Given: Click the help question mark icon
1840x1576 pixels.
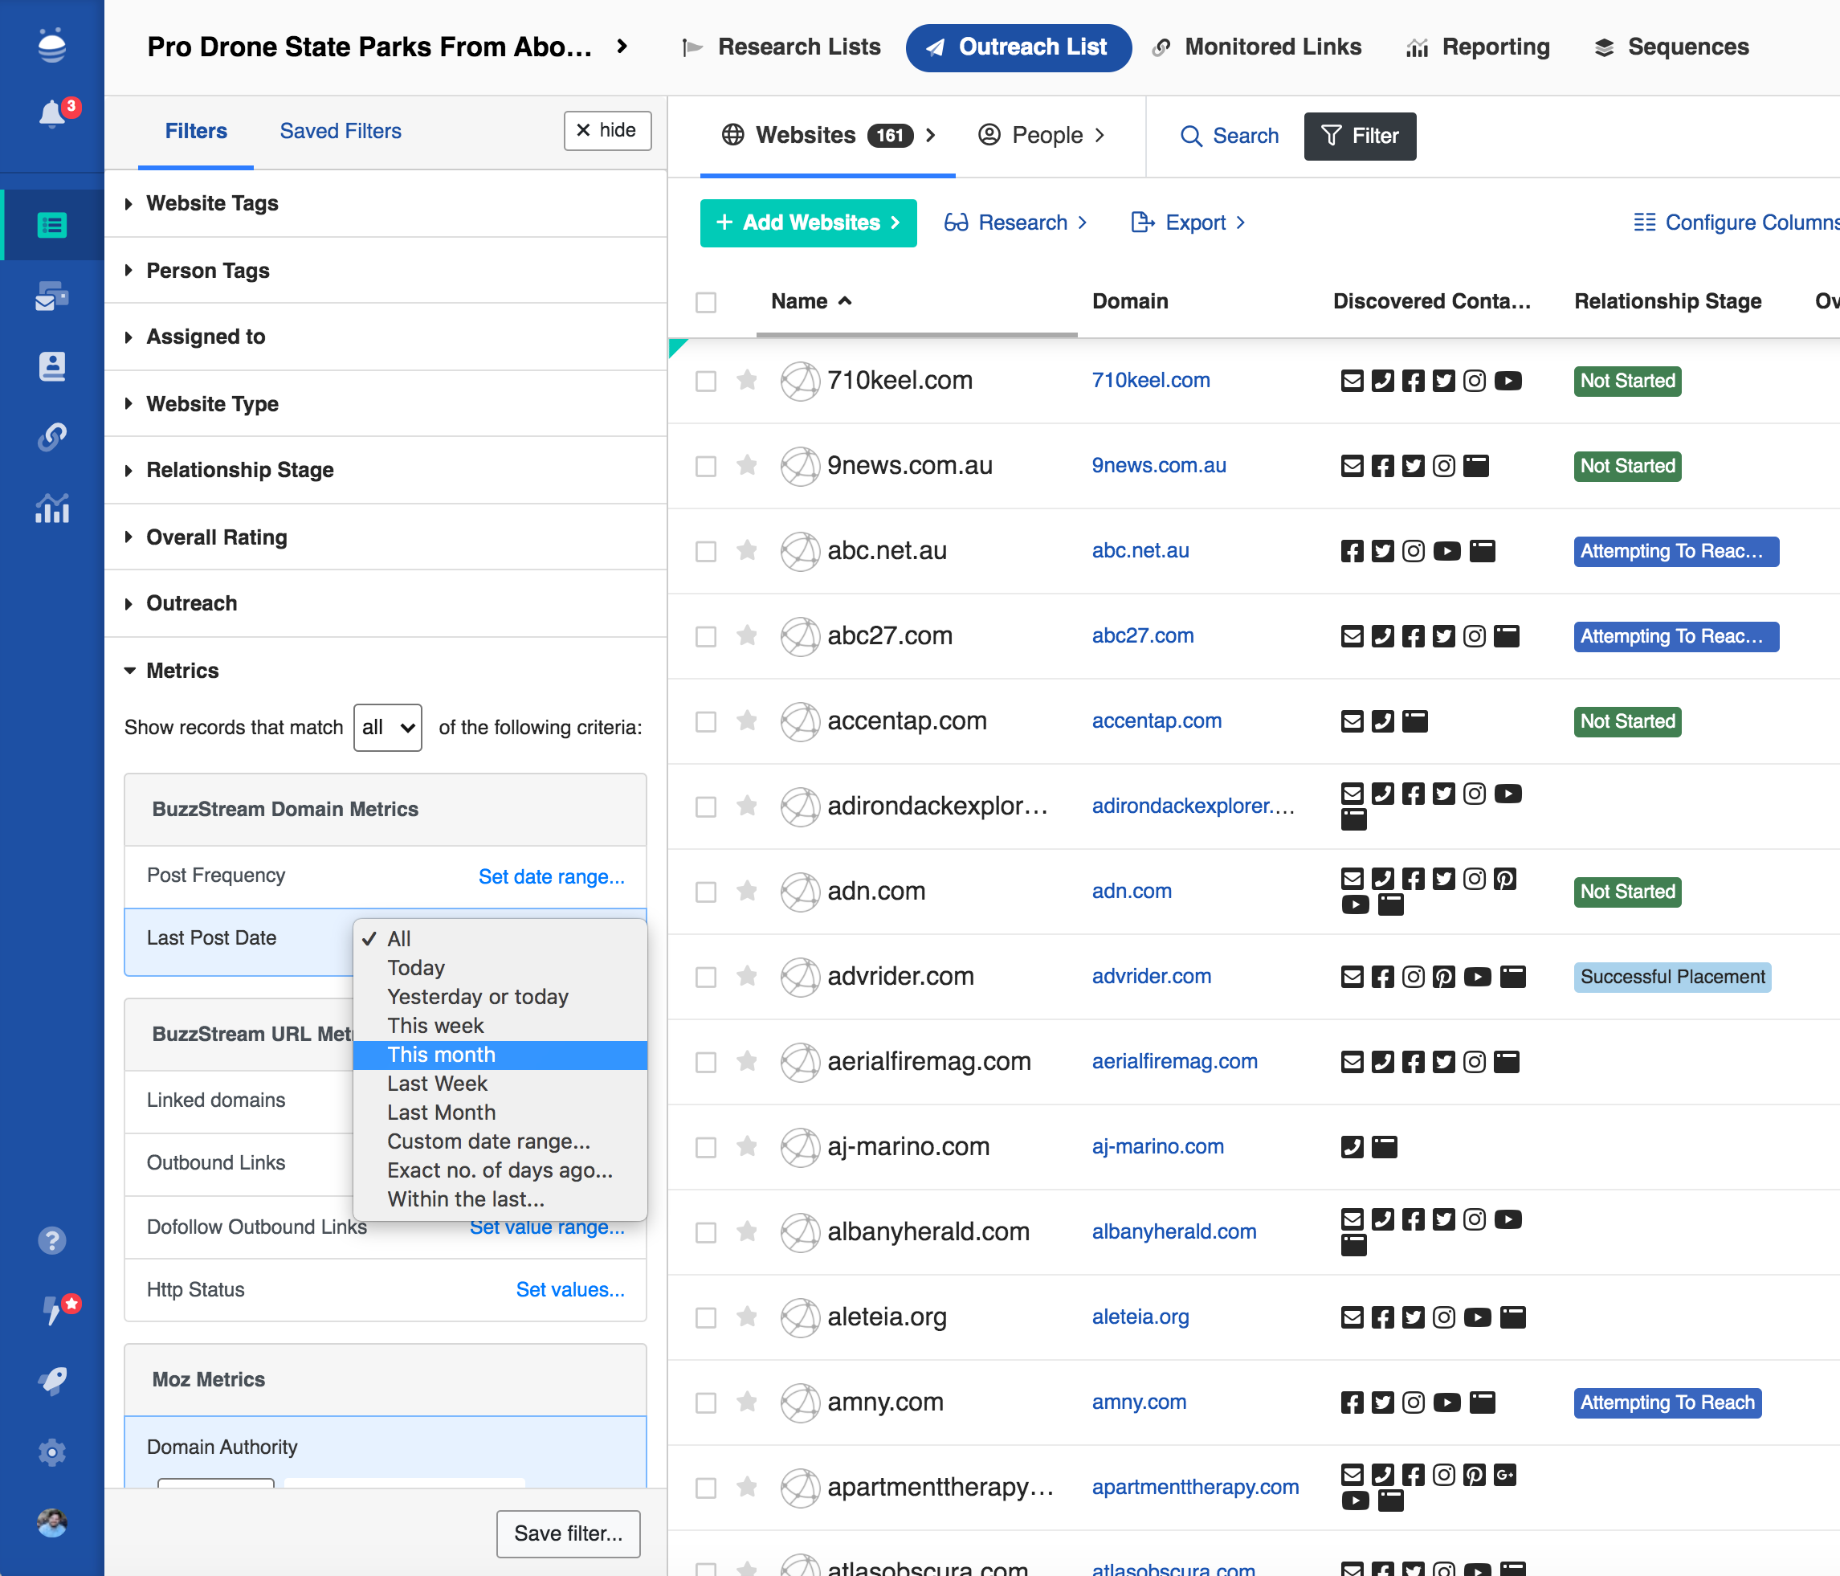Looking at the screenshot, I should [x=51, y=1240].
